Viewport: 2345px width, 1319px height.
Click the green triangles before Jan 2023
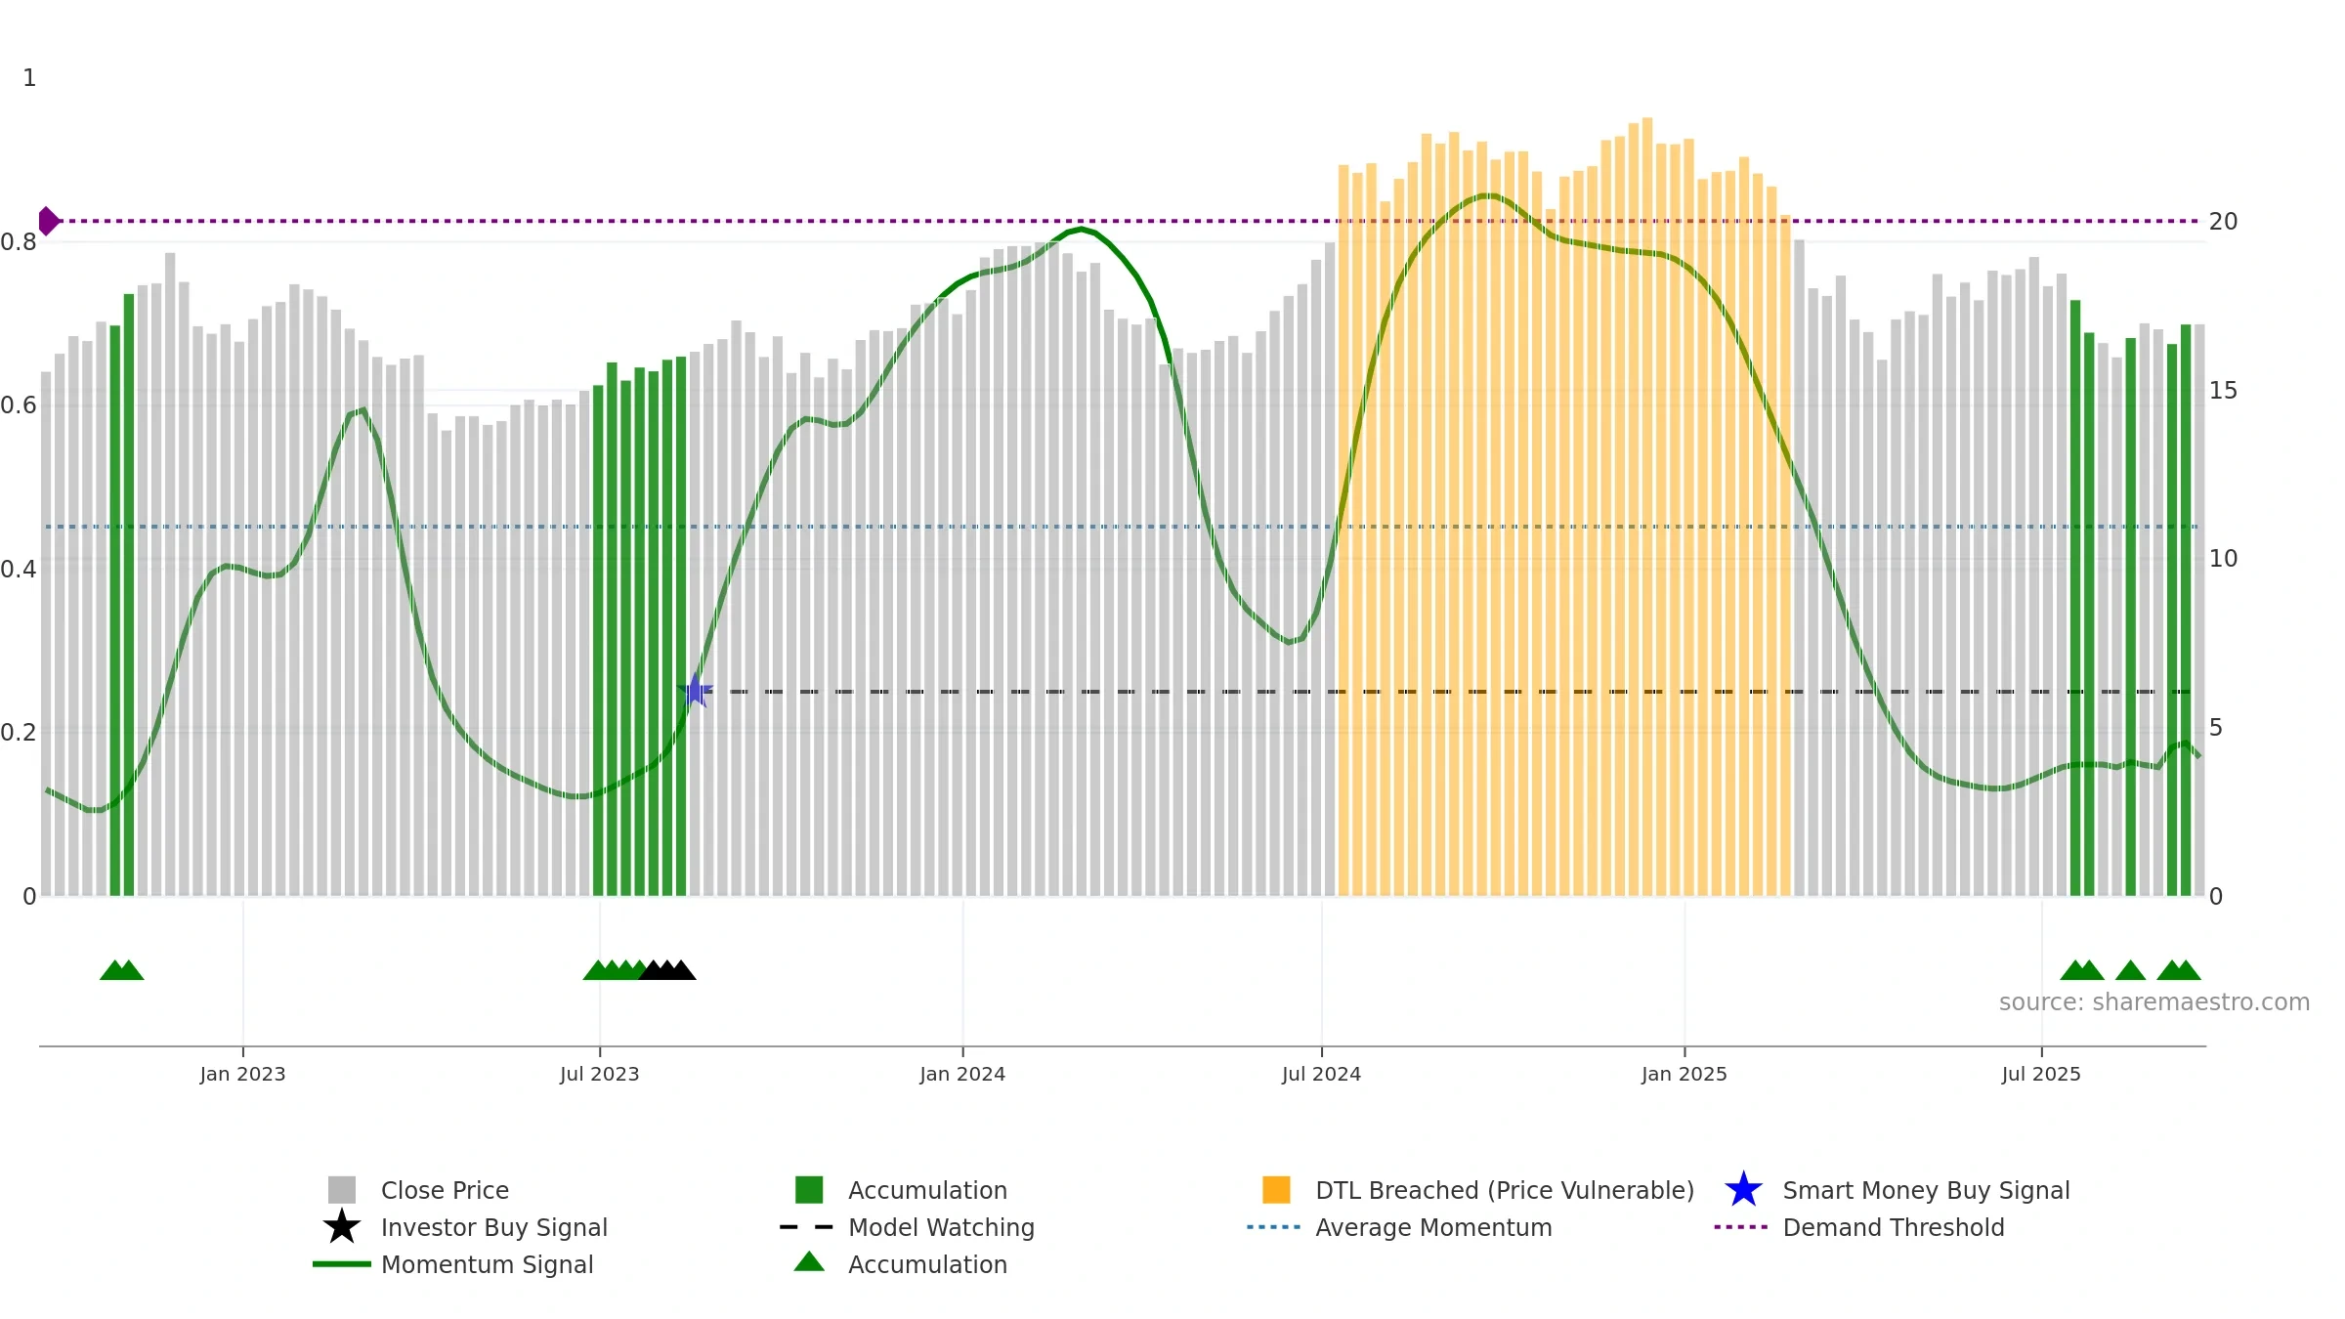(122, 970)
